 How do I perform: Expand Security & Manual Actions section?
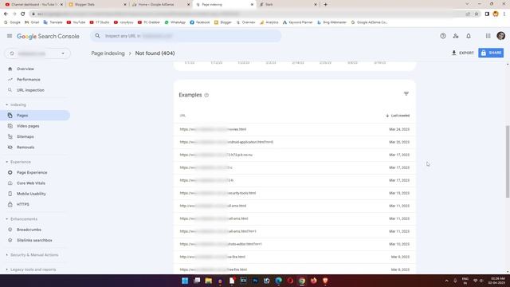click(32, 255)
